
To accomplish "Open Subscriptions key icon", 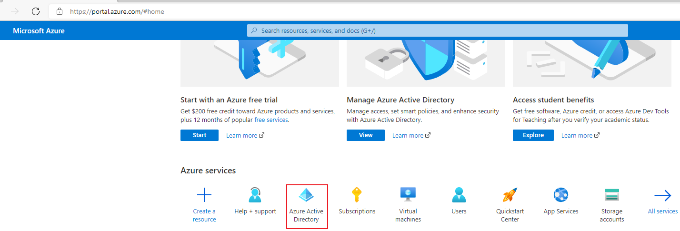I will click(357, 195).
